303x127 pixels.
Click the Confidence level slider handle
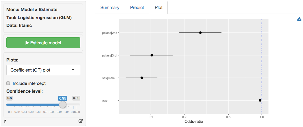point(63,105)
